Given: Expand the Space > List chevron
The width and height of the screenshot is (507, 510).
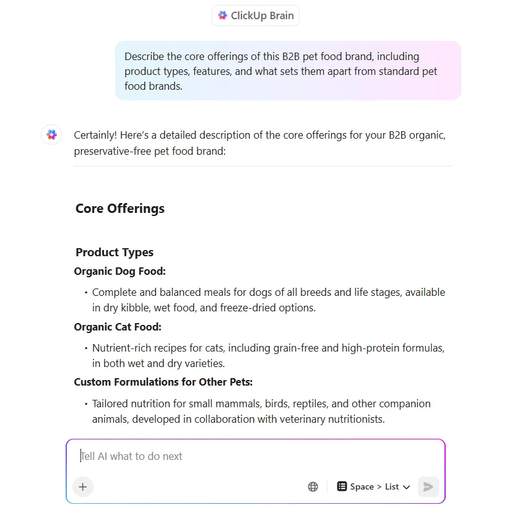Looking at the screenshot, I should [x=406, y=487].
